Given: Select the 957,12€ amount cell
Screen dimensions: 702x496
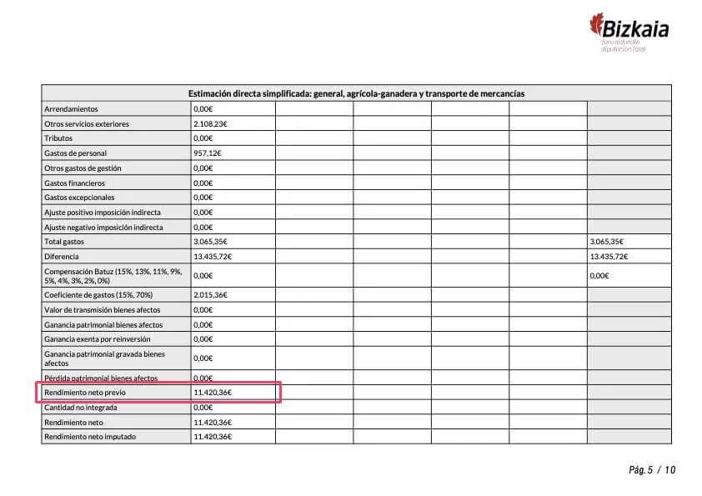Looking at the screenshot, I should tap(207, 153).
